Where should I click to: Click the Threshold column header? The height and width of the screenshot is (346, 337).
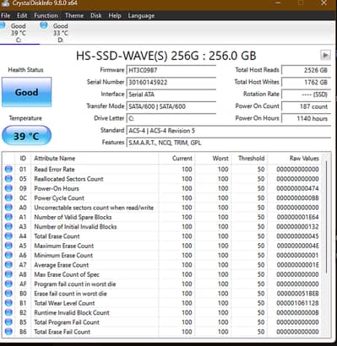[249, 159]
